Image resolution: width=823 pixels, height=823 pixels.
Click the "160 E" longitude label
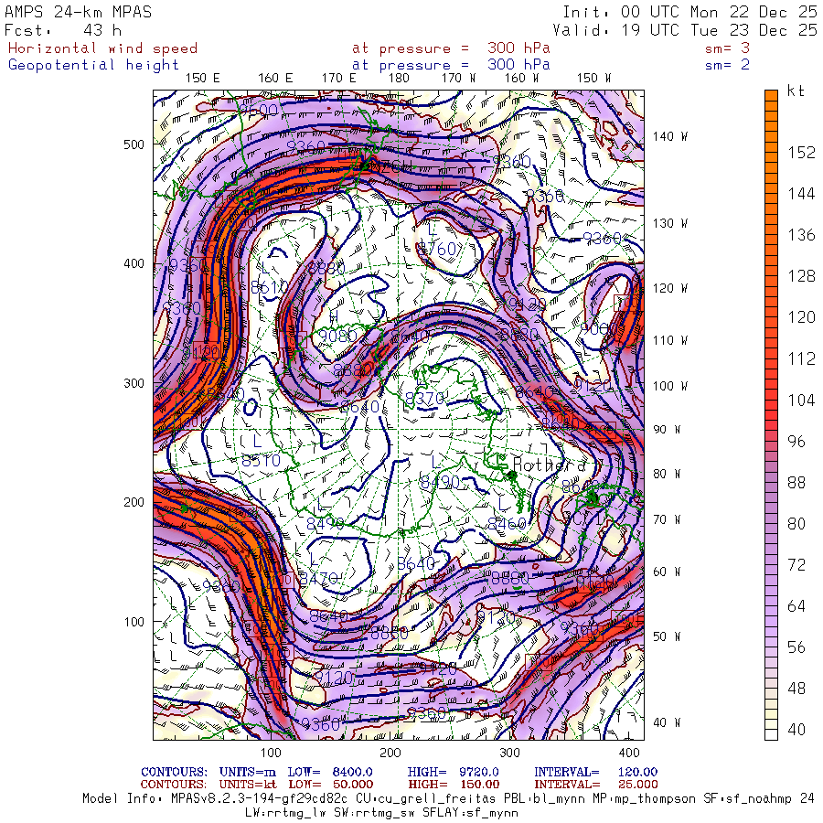(x=275, y=79)
